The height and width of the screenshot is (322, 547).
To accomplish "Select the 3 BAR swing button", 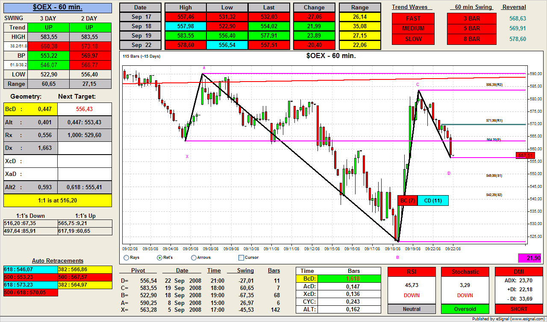I will 472,18.
